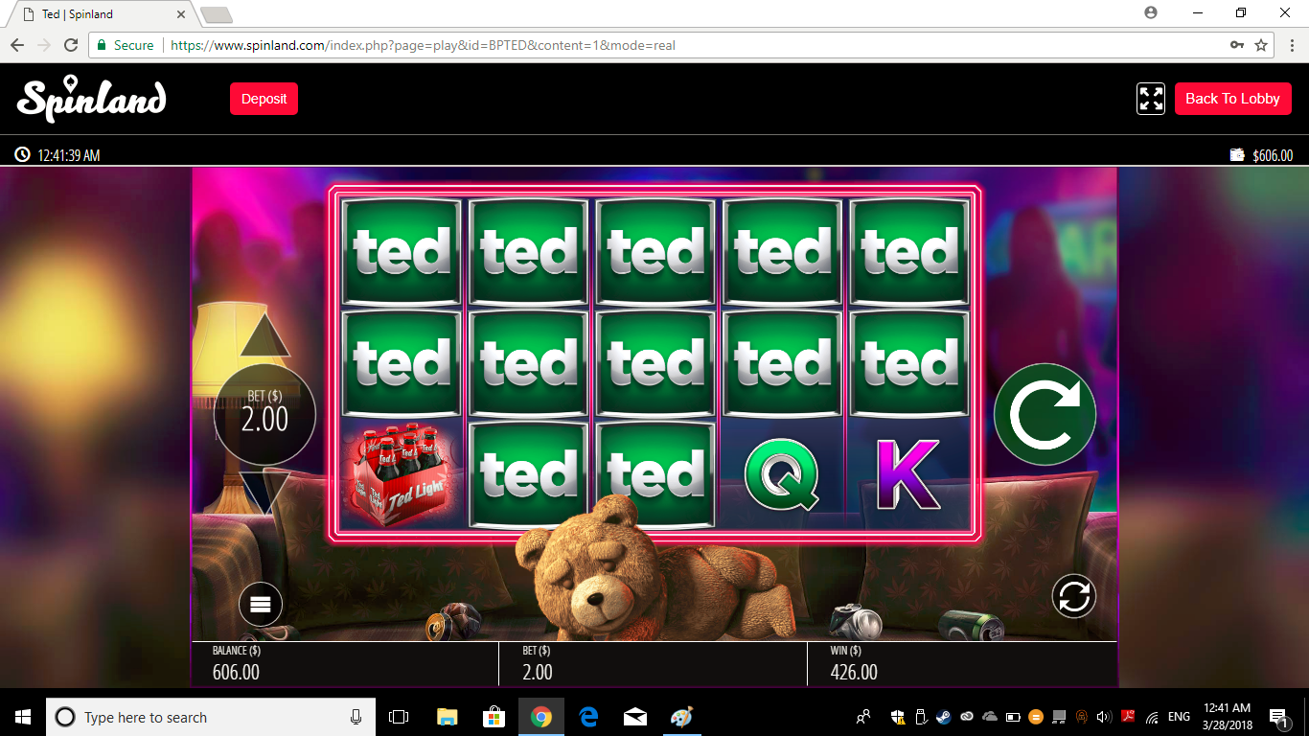Reload the page in Chrome
Viewport: 1309px width, 736px height.
click(x=71, y=45)
